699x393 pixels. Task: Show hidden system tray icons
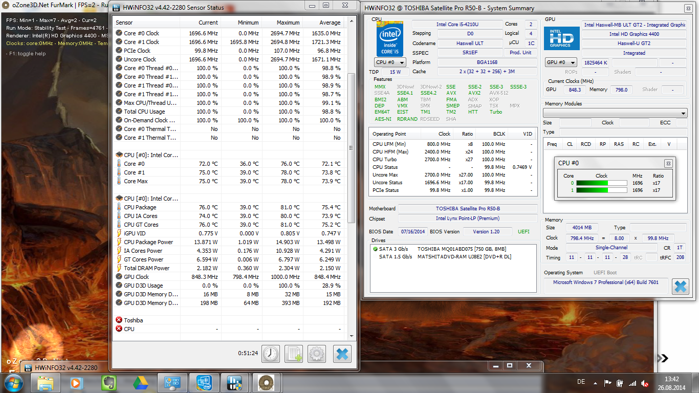pos(596,383)
